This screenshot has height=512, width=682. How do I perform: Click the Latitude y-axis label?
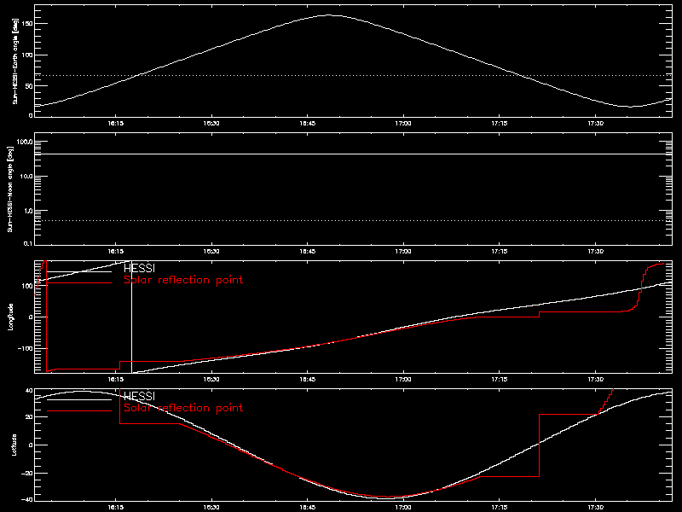point(14,445)
